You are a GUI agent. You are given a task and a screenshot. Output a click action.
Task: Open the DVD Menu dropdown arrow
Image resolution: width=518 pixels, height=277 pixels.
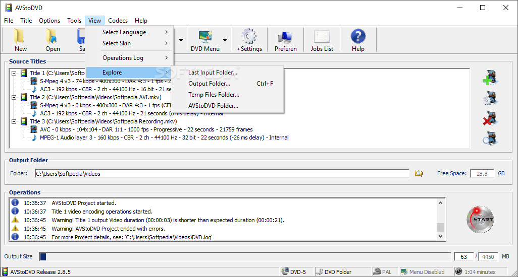pyautogui.click(x=225, y=40)
